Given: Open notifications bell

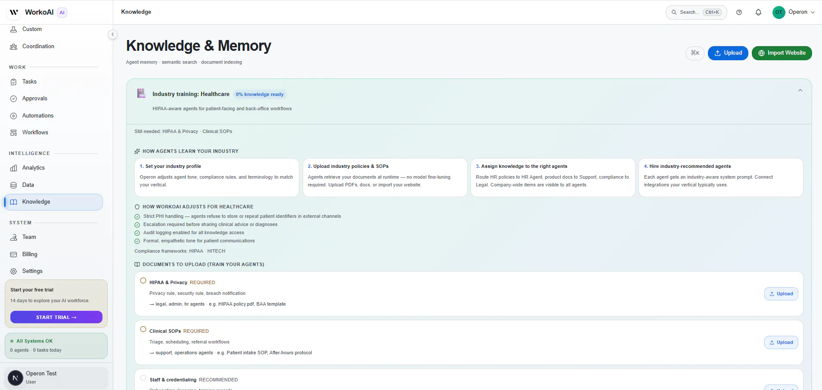Looking at the screenshot, I should [758, 12].
